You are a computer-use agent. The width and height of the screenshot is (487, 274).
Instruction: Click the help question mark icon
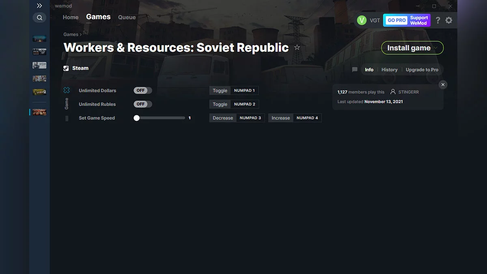[x=437, y=20]
